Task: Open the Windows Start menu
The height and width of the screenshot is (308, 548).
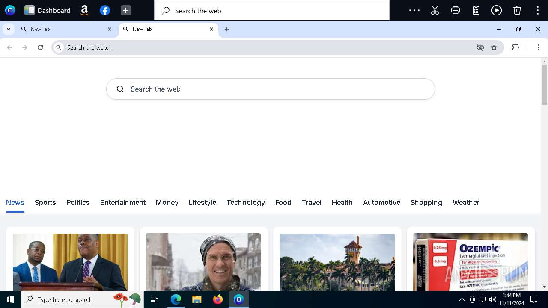Action: 10,299
